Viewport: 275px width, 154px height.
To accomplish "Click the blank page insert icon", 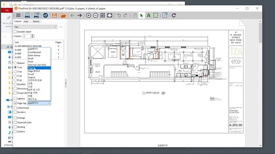I will point(165,15).
